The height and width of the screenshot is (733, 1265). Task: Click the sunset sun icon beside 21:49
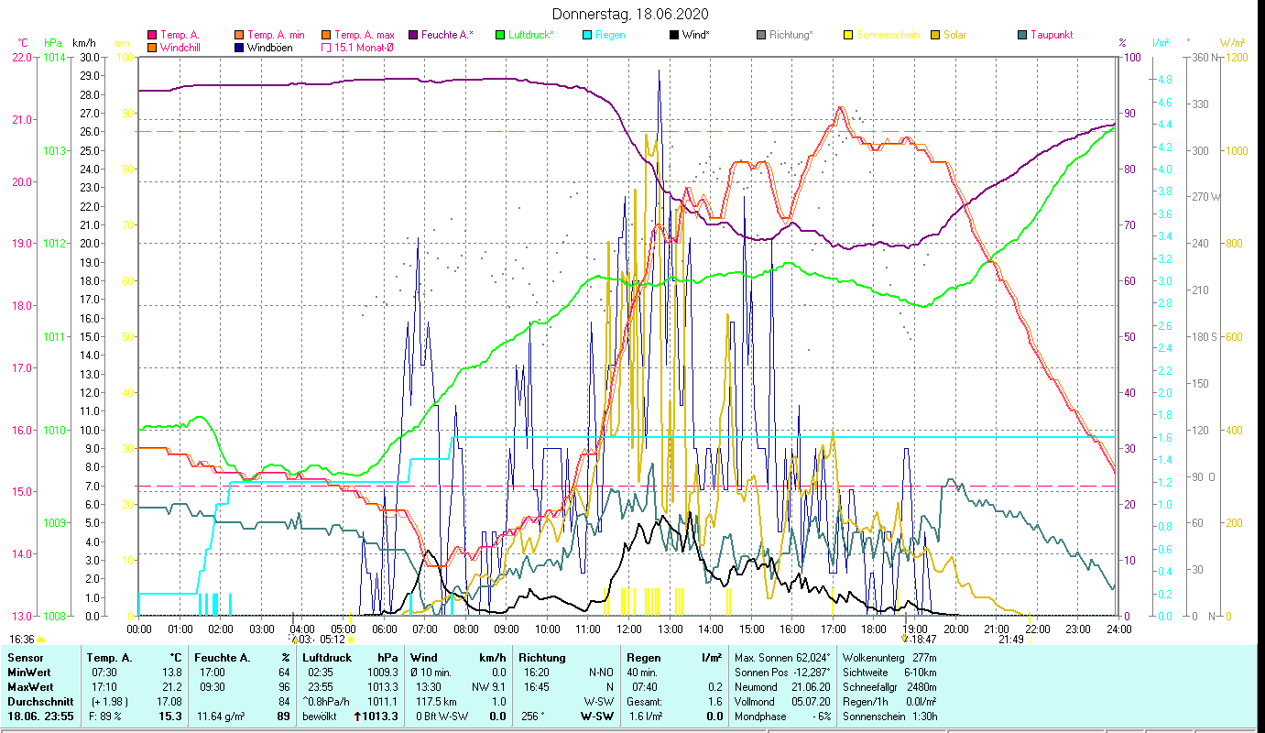[1031, 640]
